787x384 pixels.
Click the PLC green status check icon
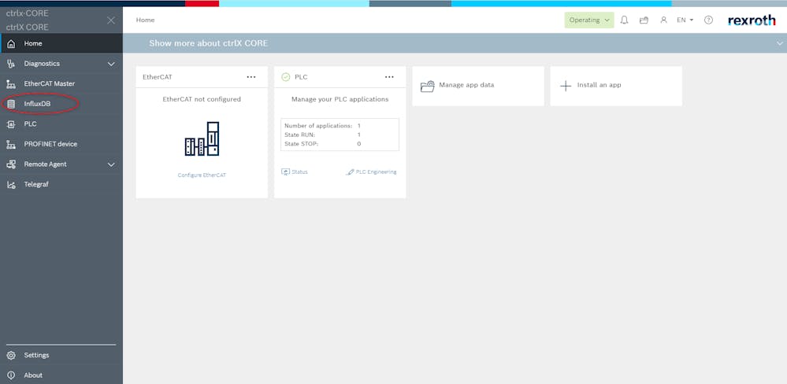point(286,77)
